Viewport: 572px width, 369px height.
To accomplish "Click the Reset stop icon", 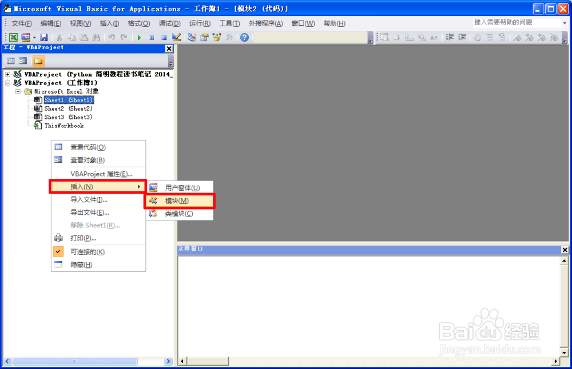I will click(x=164, y=37).
